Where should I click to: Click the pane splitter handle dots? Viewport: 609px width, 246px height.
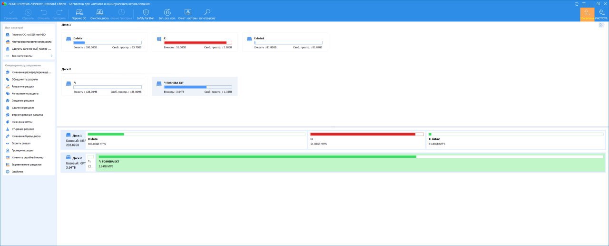tap(333, 127)
